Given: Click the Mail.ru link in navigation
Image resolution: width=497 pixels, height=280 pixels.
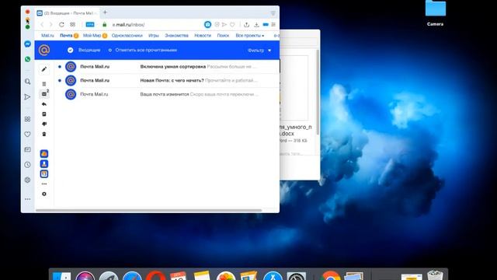Looking at the screenshot, I should tap(47, 36).
